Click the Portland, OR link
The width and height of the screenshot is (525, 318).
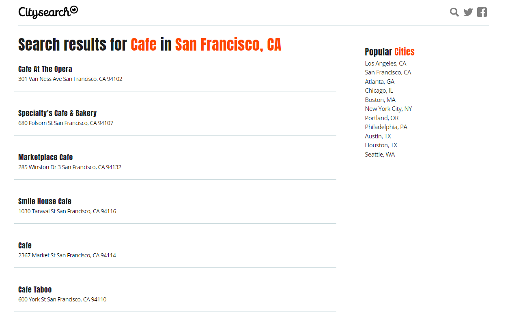(x=381, y=118)
